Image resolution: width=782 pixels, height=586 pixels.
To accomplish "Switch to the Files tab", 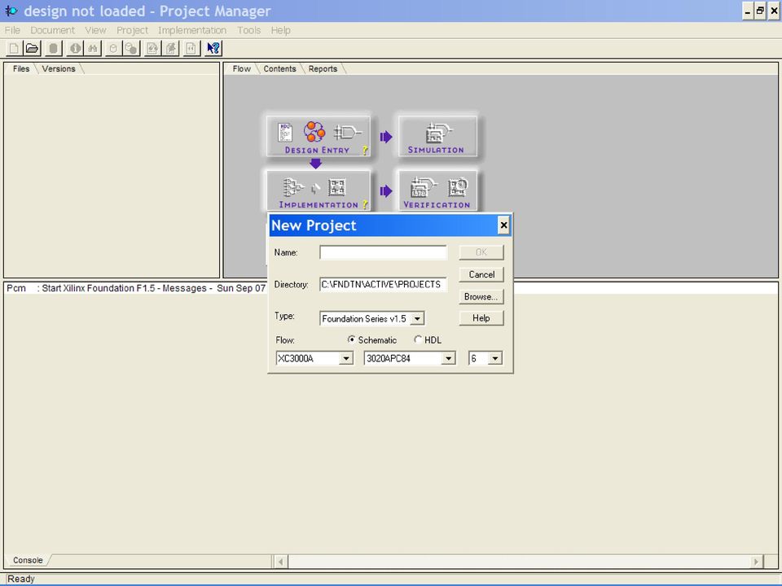I will 21,68.
